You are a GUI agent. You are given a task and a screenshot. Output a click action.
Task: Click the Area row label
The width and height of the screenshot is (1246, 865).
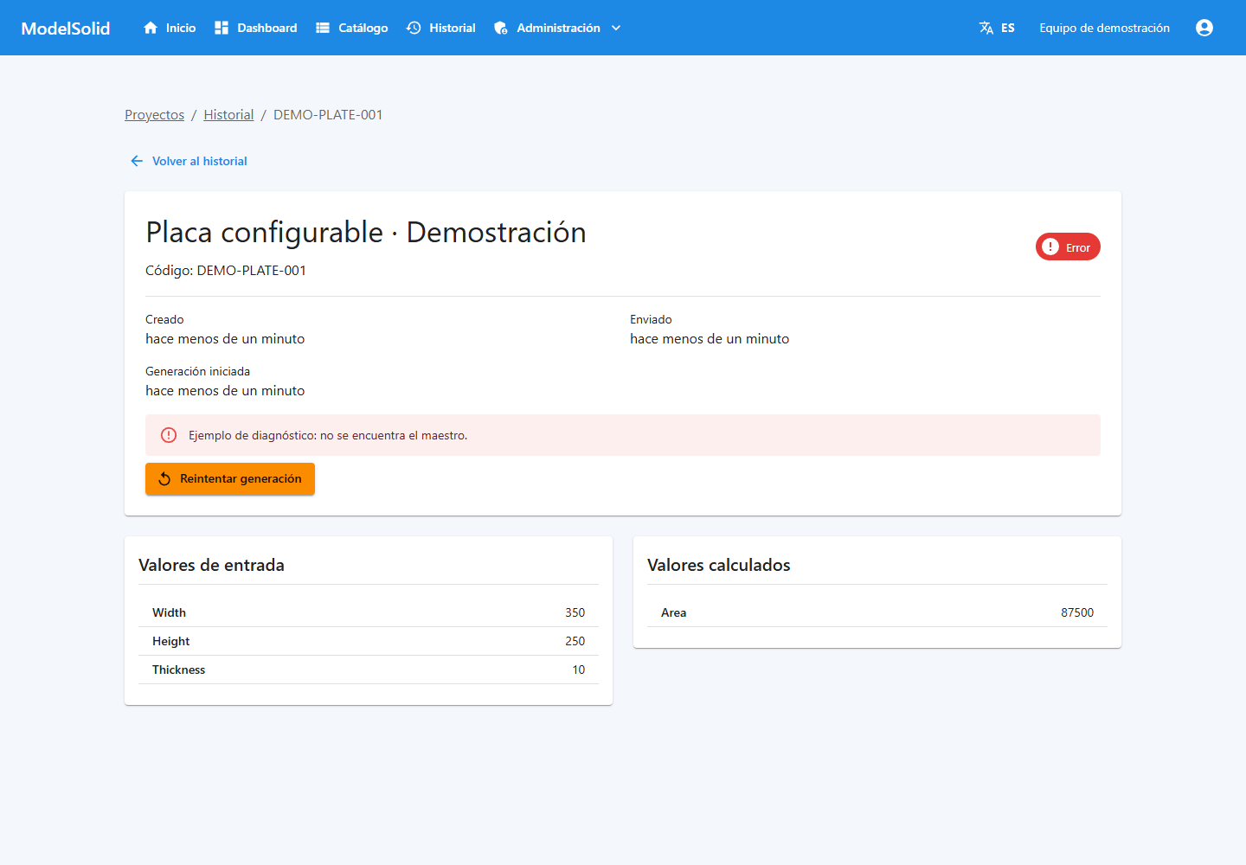coord(673,612)
